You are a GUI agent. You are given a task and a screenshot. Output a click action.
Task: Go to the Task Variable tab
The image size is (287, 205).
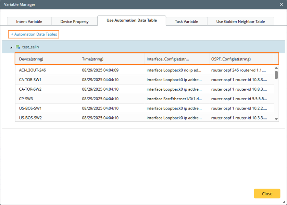click(186, 21)
